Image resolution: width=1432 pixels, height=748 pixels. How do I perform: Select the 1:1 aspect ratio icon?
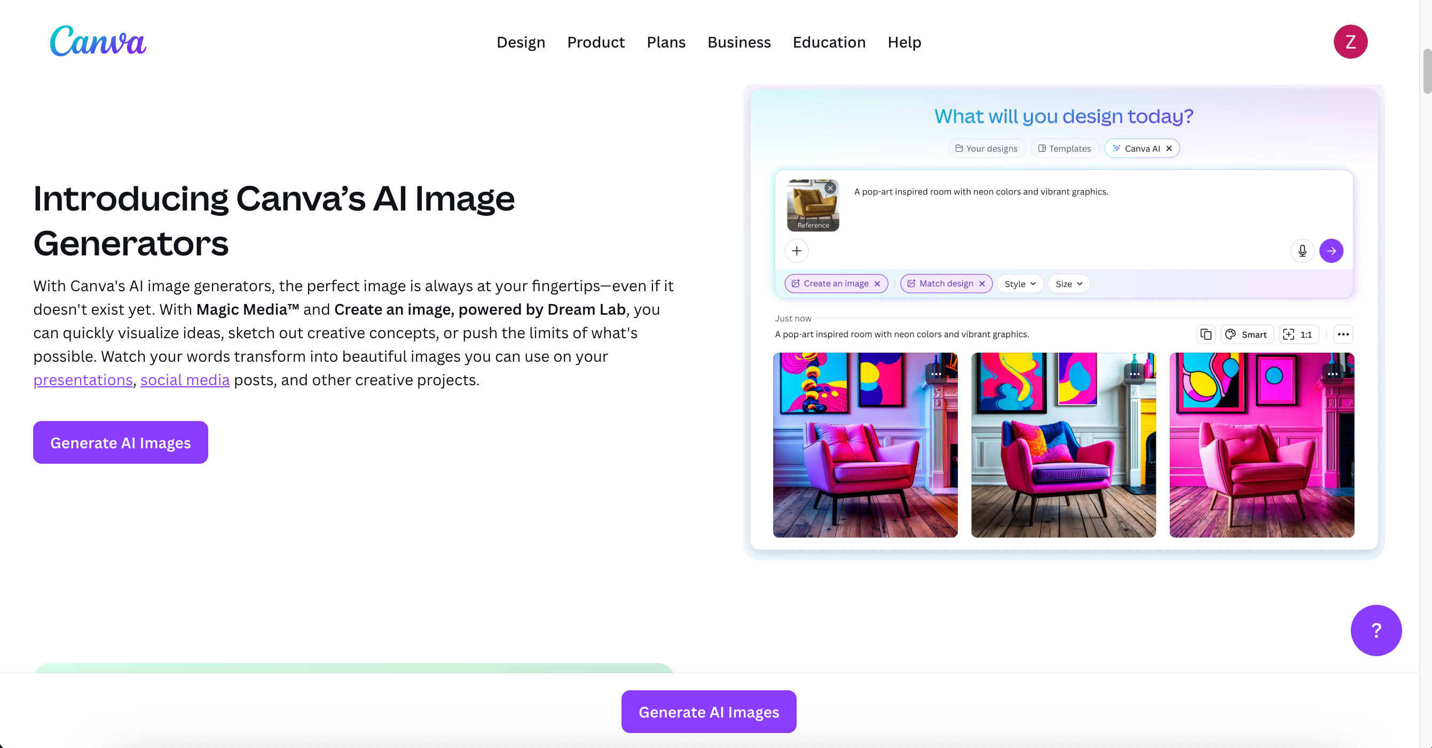(1299, 334)
